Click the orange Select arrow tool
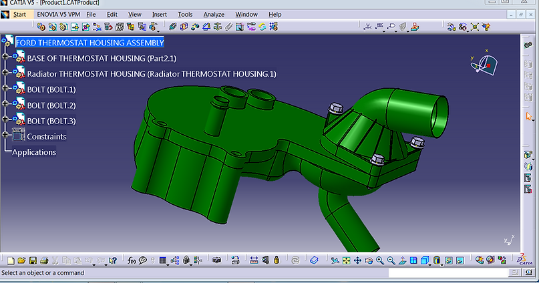The image size is (539, 283). [529, 116]
